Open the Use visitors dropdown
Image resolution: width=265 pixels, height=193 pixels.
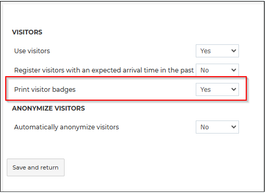click(x=217, y=51)
